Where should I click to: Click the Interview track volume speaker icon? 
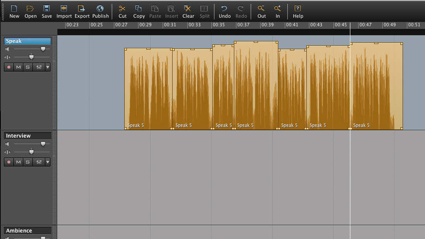(x=7, y=144)
